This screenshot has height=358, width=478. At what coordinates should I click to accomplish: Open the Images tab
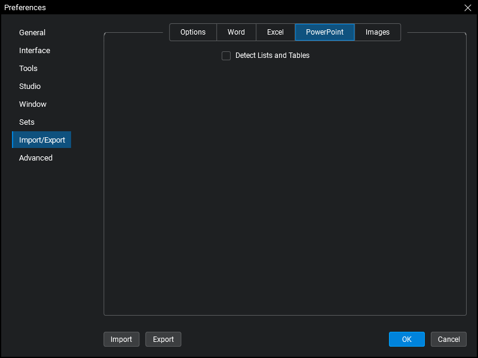tap(378, 32)
